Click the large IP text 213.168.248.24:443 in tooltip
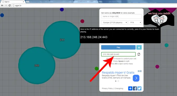 pyautogui.click(x=94, y=37)
